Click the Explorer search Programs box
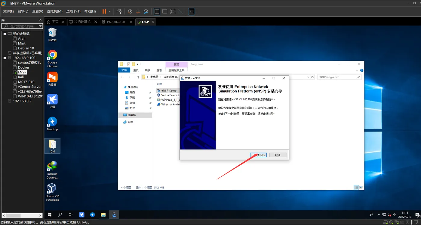 [x=339, y=77]
